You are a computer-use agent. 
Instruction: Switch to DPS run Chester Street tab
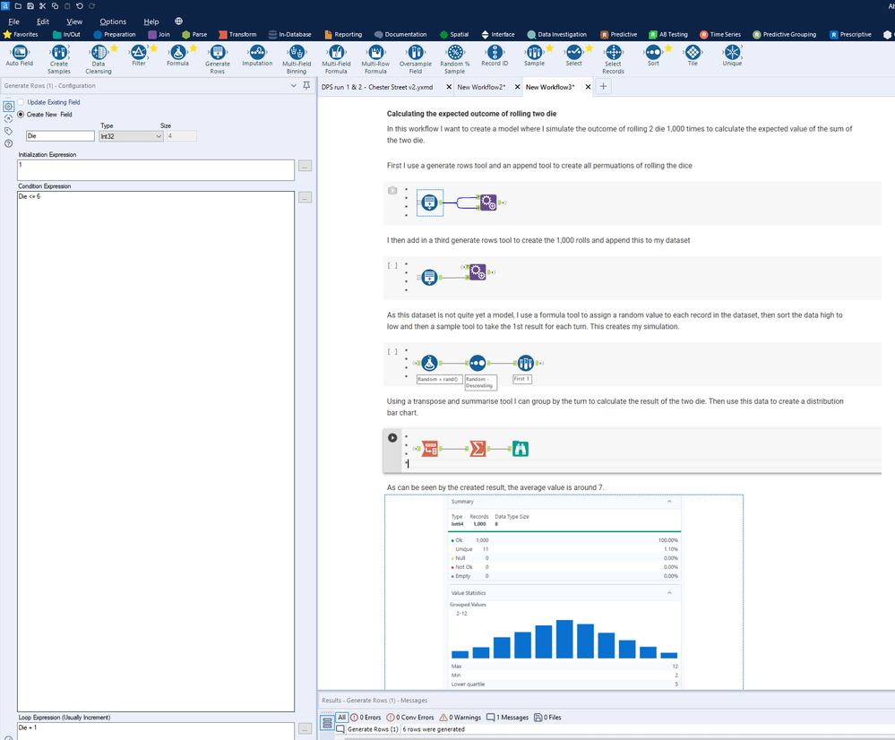coord(377,87)
